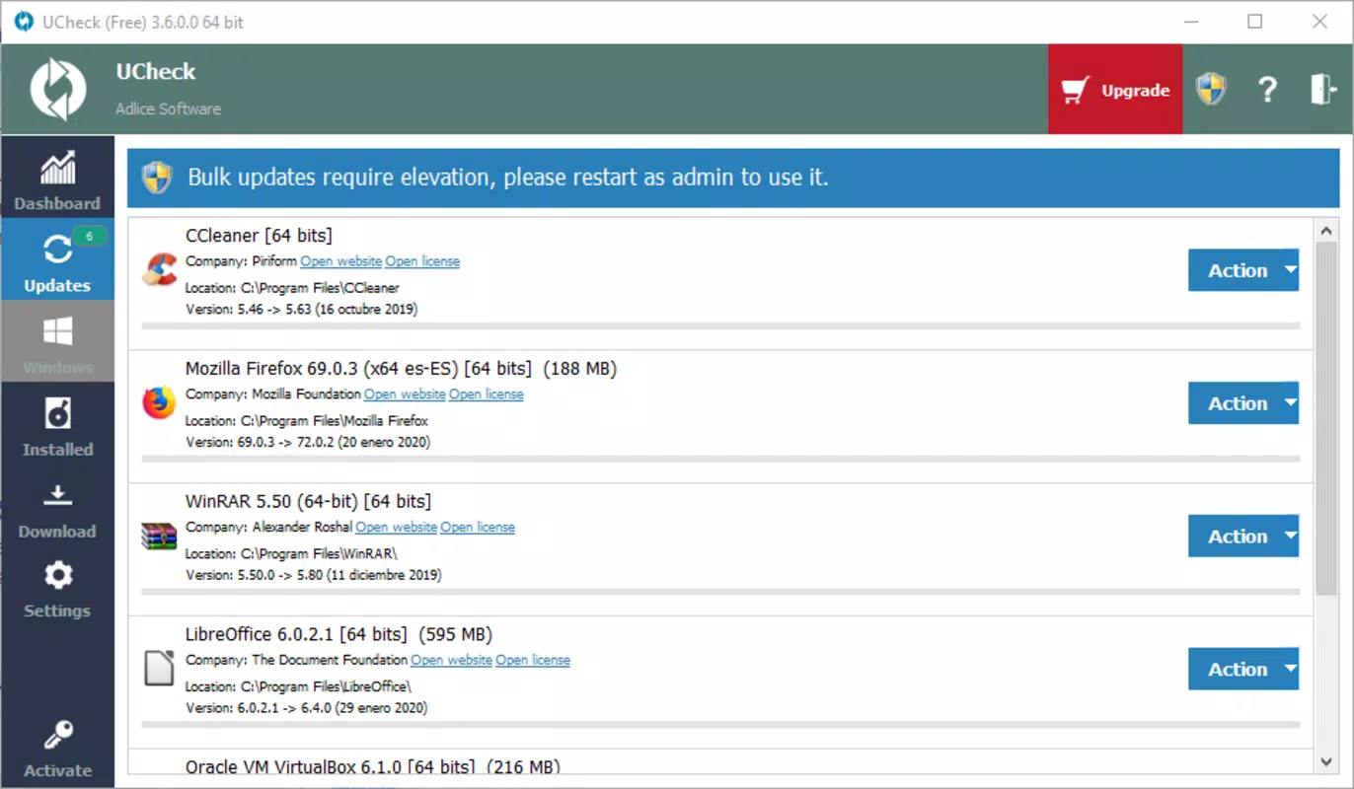The width and height of the screenshot is (1354, 789).
Task: Click the bulk updates elevation banner message
Action: pyautogui.click(x=507, y=178)
